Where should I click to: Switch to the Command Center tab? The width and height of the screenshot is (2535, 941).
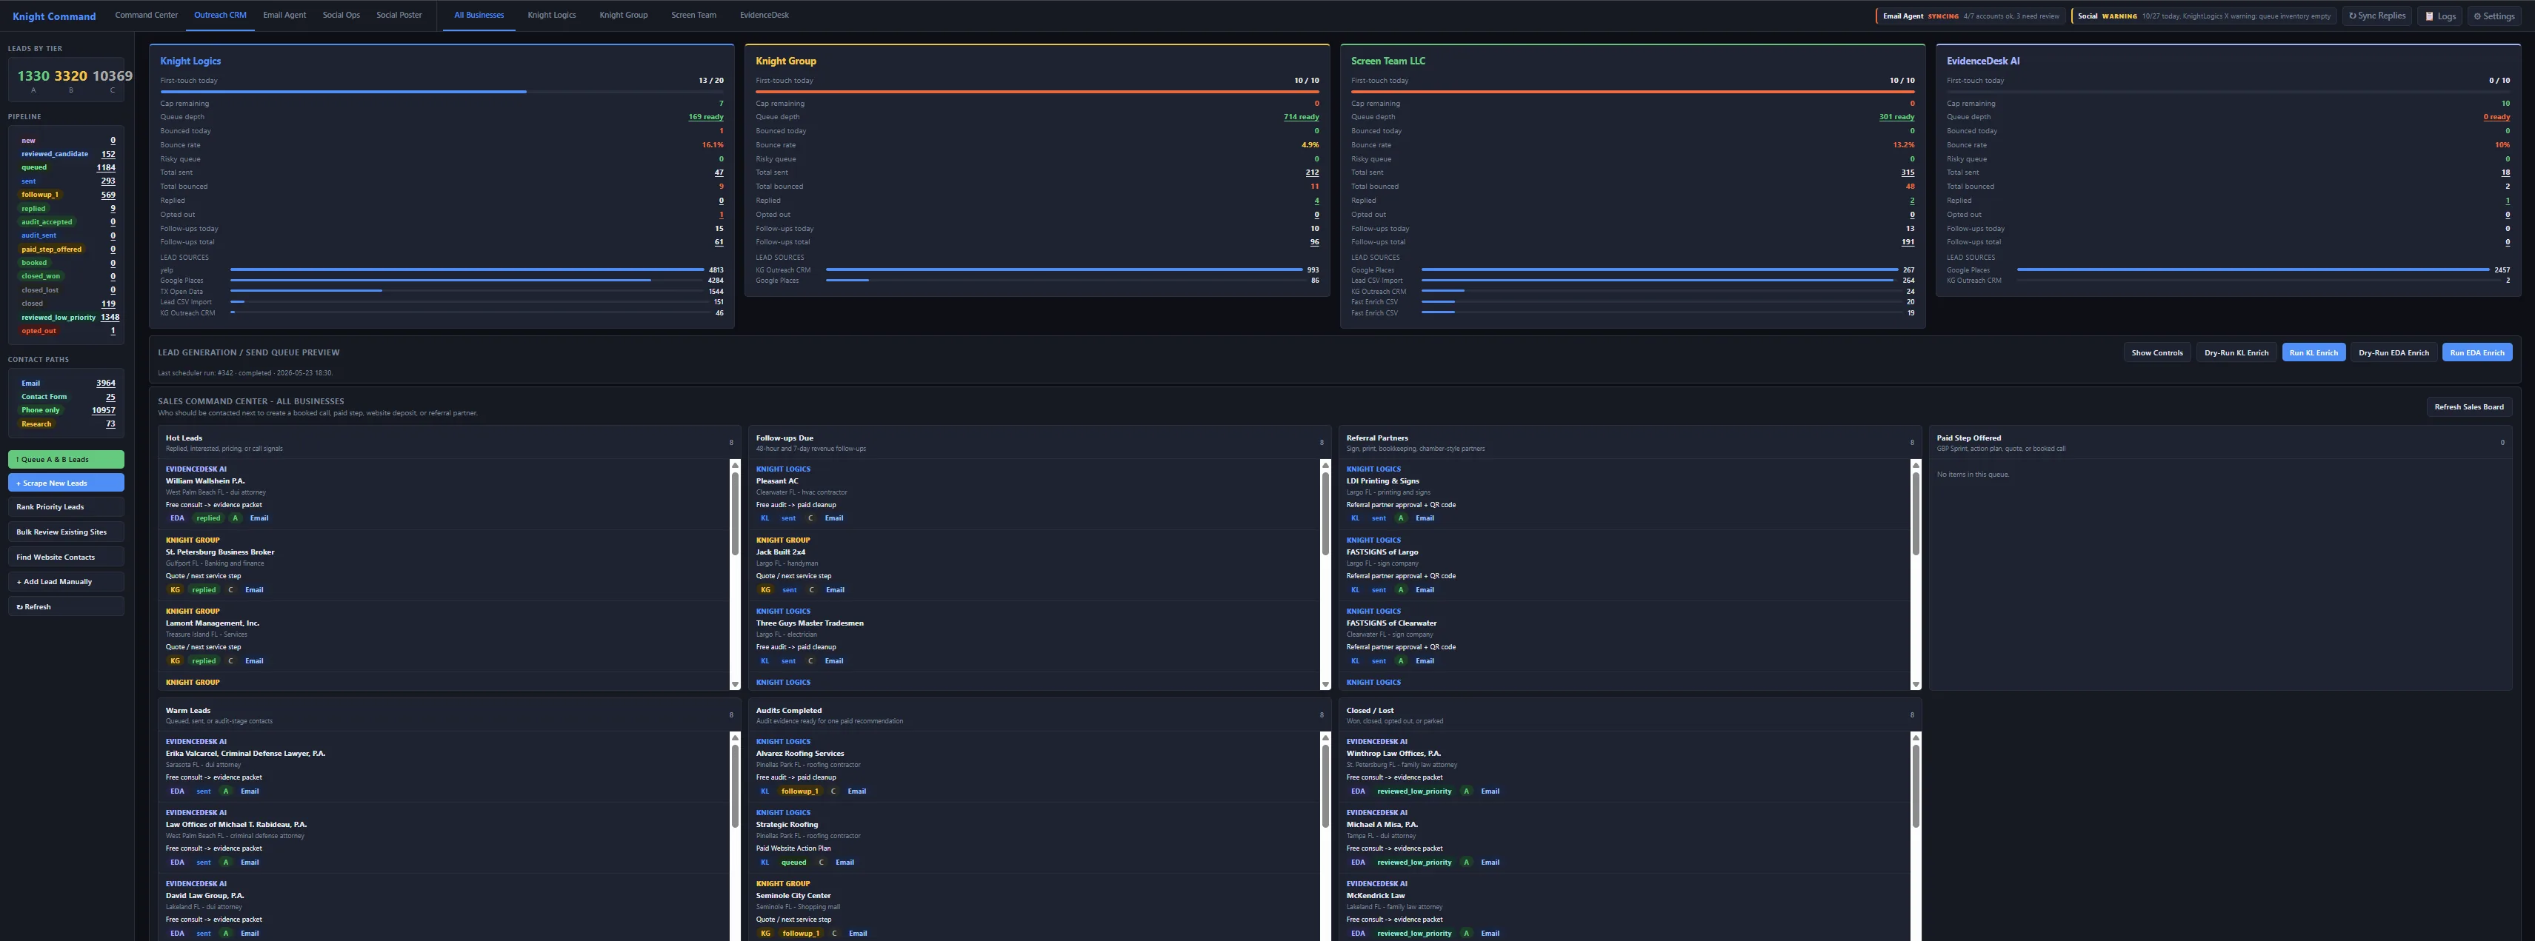click(147, 16)
